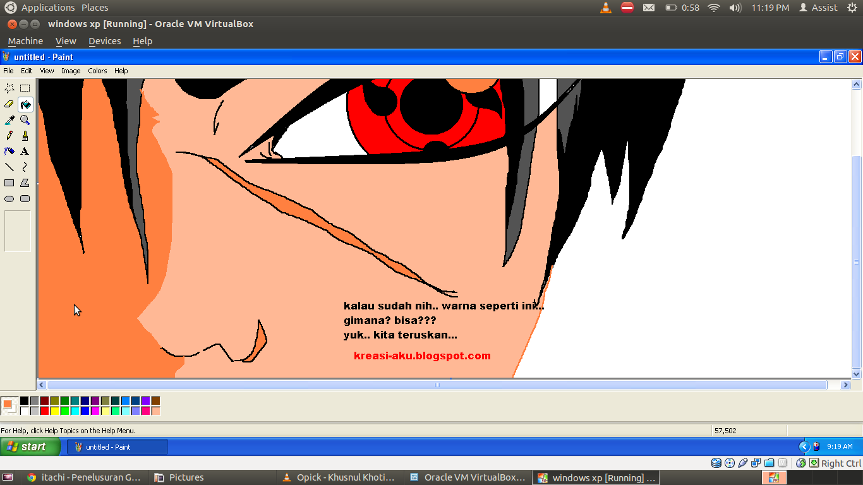
Task: Select the Rectangle shape tool
Action: point(9,183)
